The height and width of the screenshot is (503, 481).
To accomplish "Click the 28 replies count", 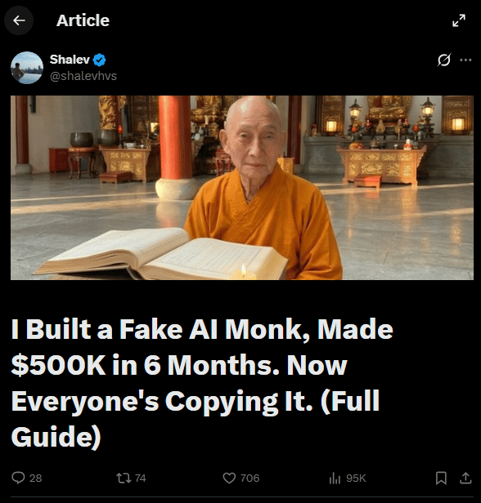I will tap(36, 478).
